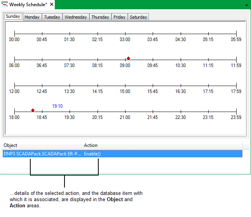Click the 17:15 time label
The width and height of the screenshot is (251, 217).
tap(208, 91)
